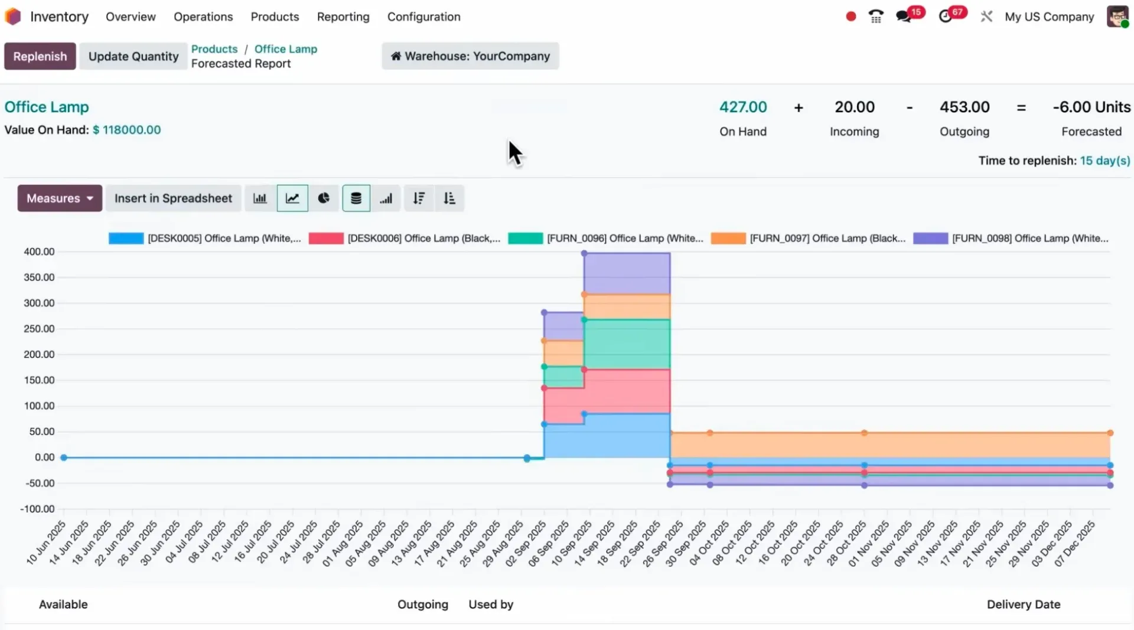Open the activities clock icon
The width and height of the screenshot is (1134, 630).
click(946, 17)
